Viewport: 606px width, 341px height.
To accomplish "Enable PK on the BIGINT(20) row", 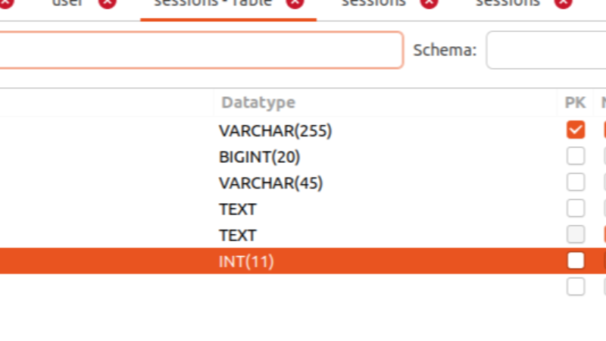I will tap(576, 157).
